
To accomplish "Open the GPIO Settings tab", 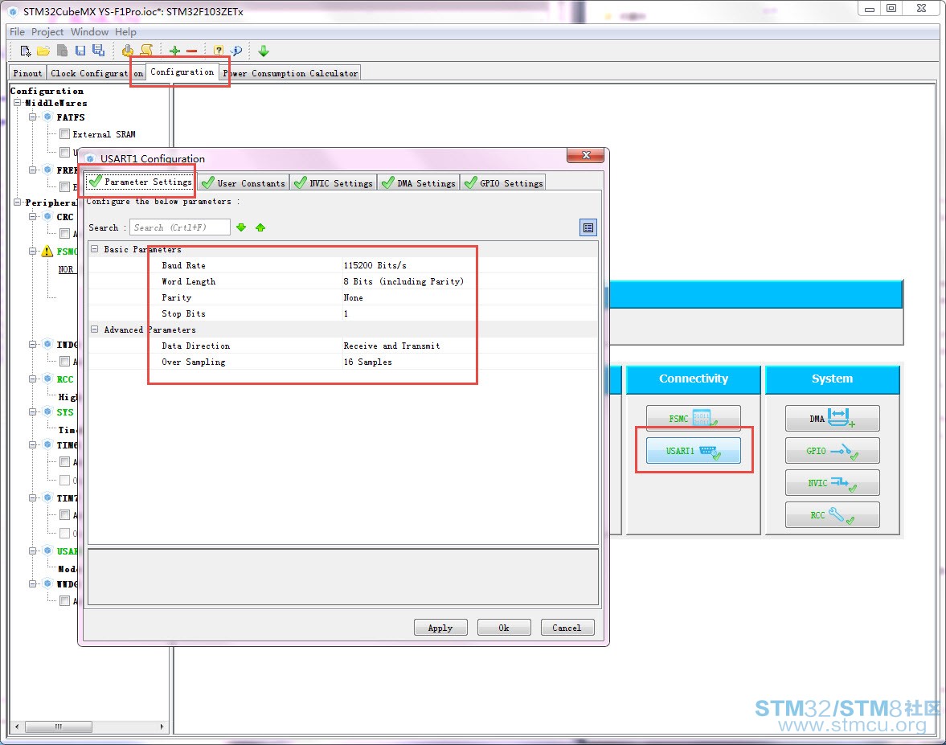I will click(503, 182).
